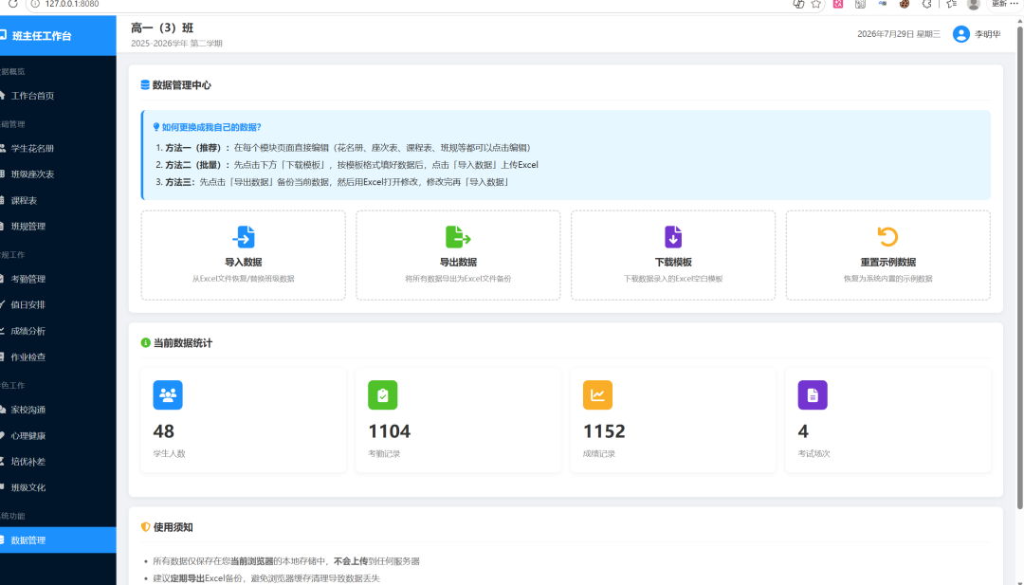Viewport: 1024px width, 585px height.
Task: Click the 将所有数据导出为Excel文件备份 description
Action: pos(458,279)
